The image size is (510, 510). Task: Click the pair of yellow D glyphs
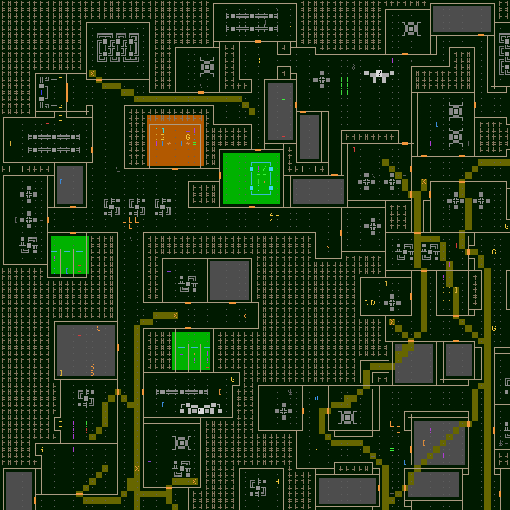370,303
